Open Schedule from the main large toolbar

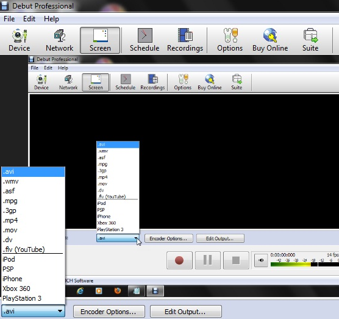(145, 40)
